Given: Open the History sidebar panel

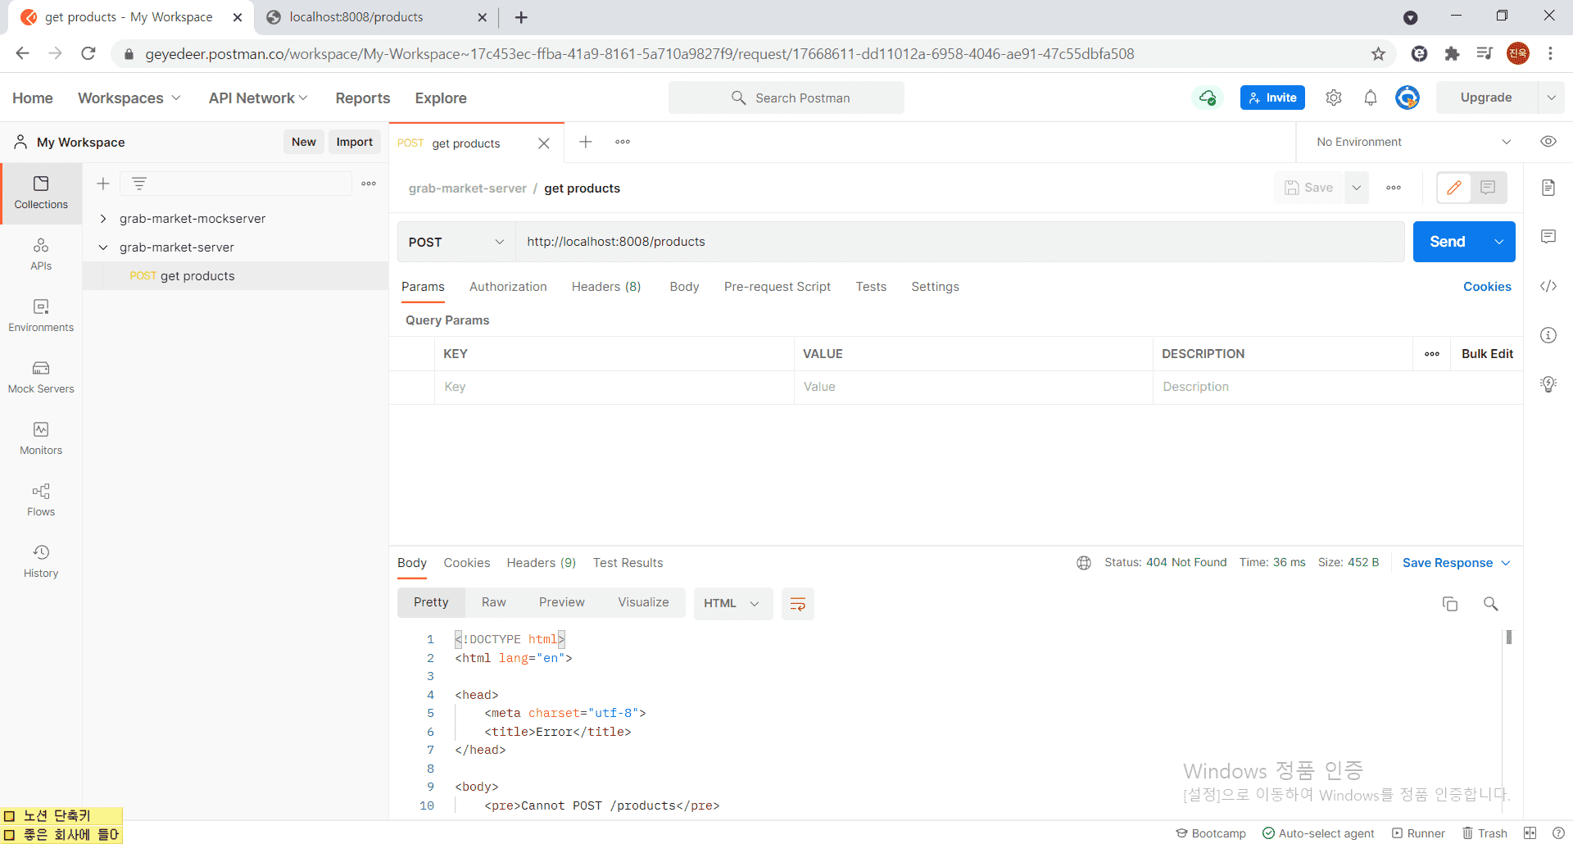Looking at the screenshot, I should (41, 562).
